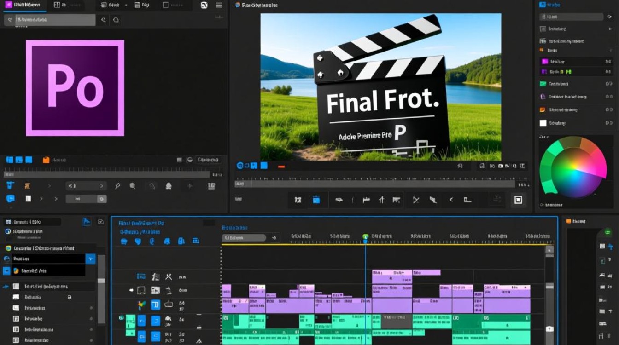
Task: Click the rounded text button at the source panel's bottom right
Action: [x=208, y=160]
